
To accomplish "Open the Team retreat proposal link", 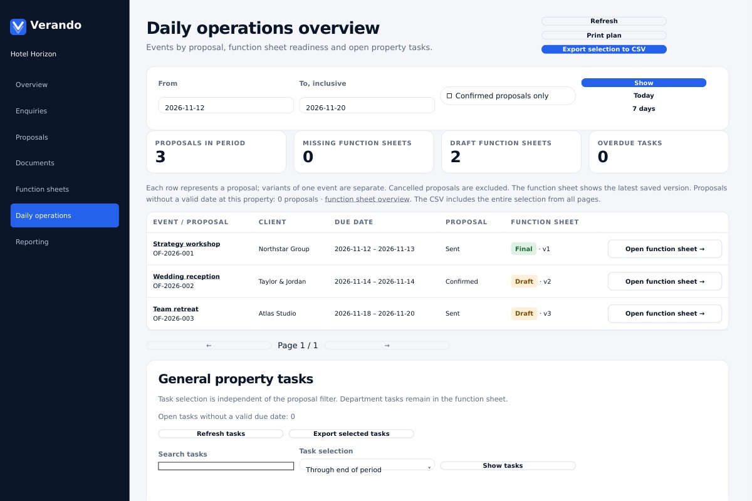I will pos(175,309).
